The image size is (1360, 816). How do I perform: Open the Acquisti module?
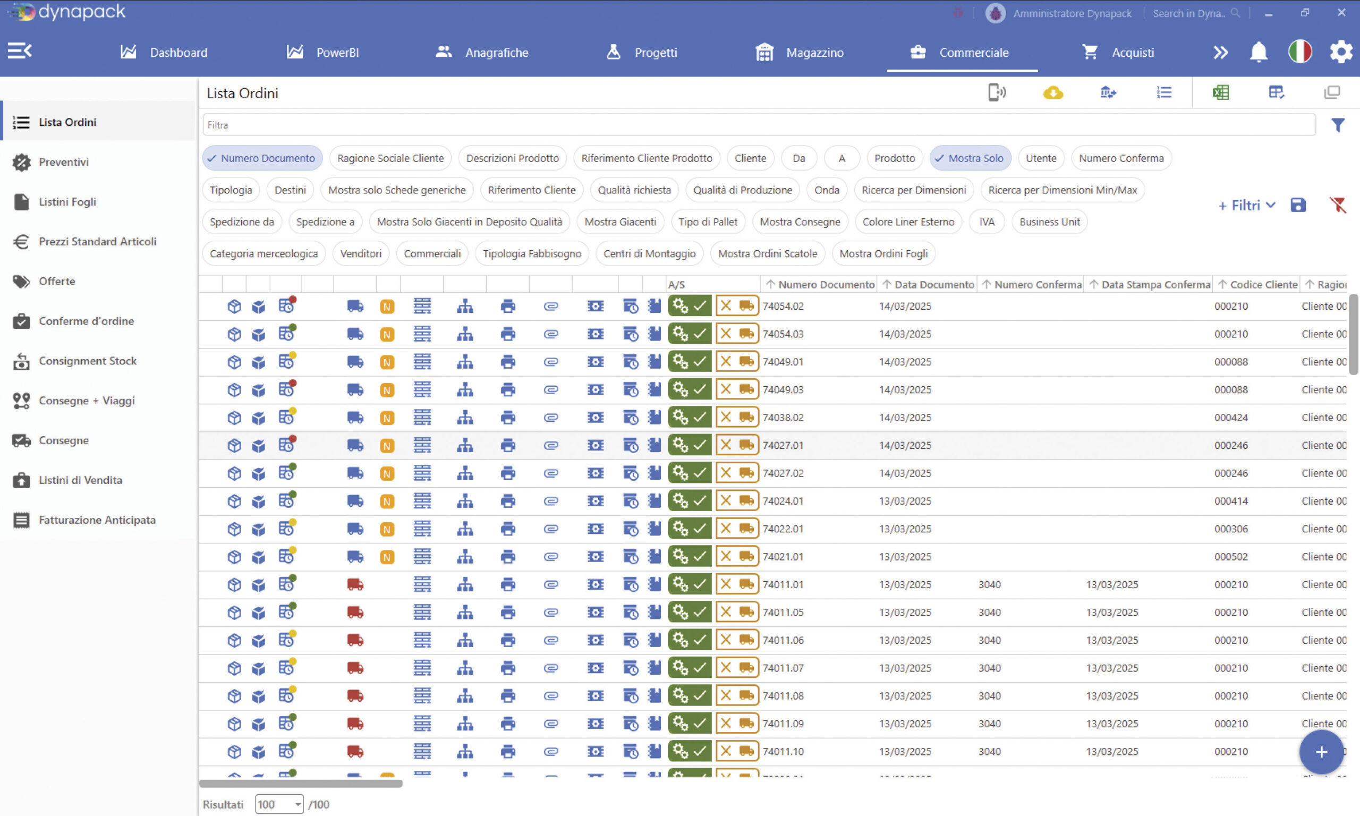tap(1118, 52)
